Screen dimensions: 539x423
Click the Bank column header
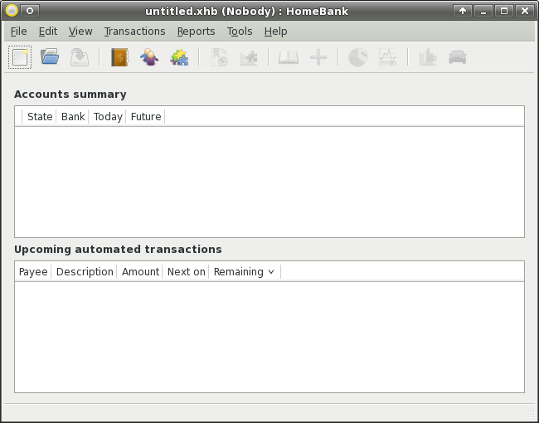point(73,117)
